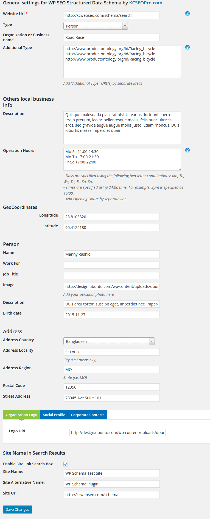210x519 pixels.
Task: Click the Website Url input field
Action: (x=111, y=15)
